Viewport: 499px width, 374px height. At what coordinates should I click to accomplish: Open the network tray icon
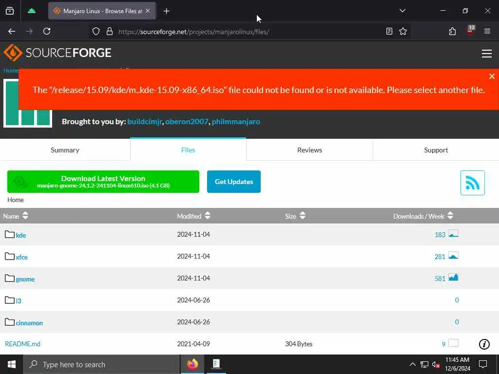[x=424, y=364]
